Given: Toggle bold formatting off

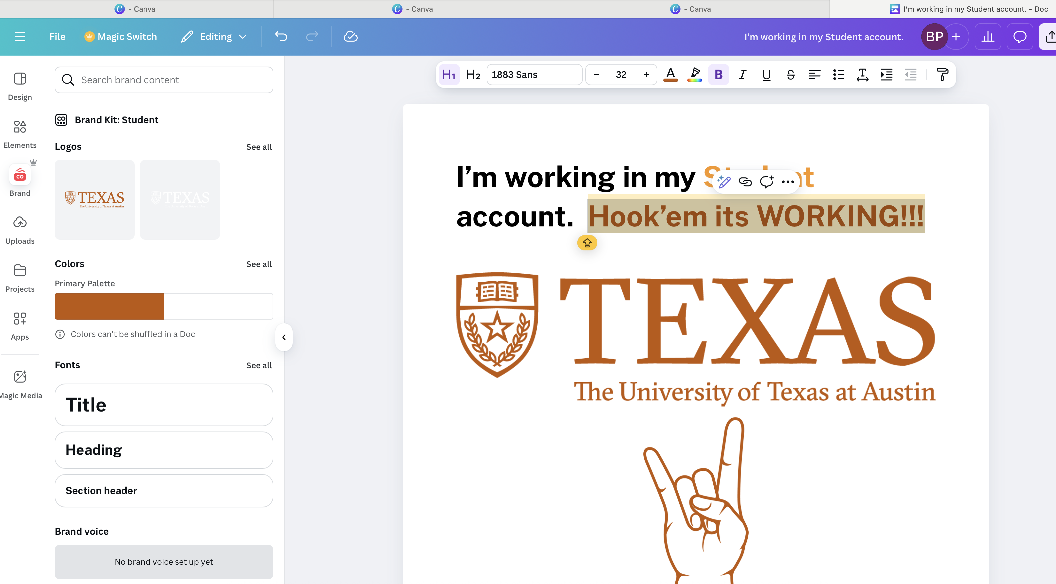Looking at the screenshot, I should tap(718, 75).
